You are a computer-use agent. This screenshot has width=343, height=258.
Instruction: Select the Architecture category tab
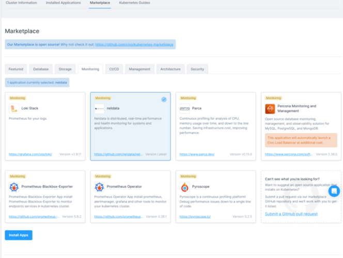click(170, 69)
